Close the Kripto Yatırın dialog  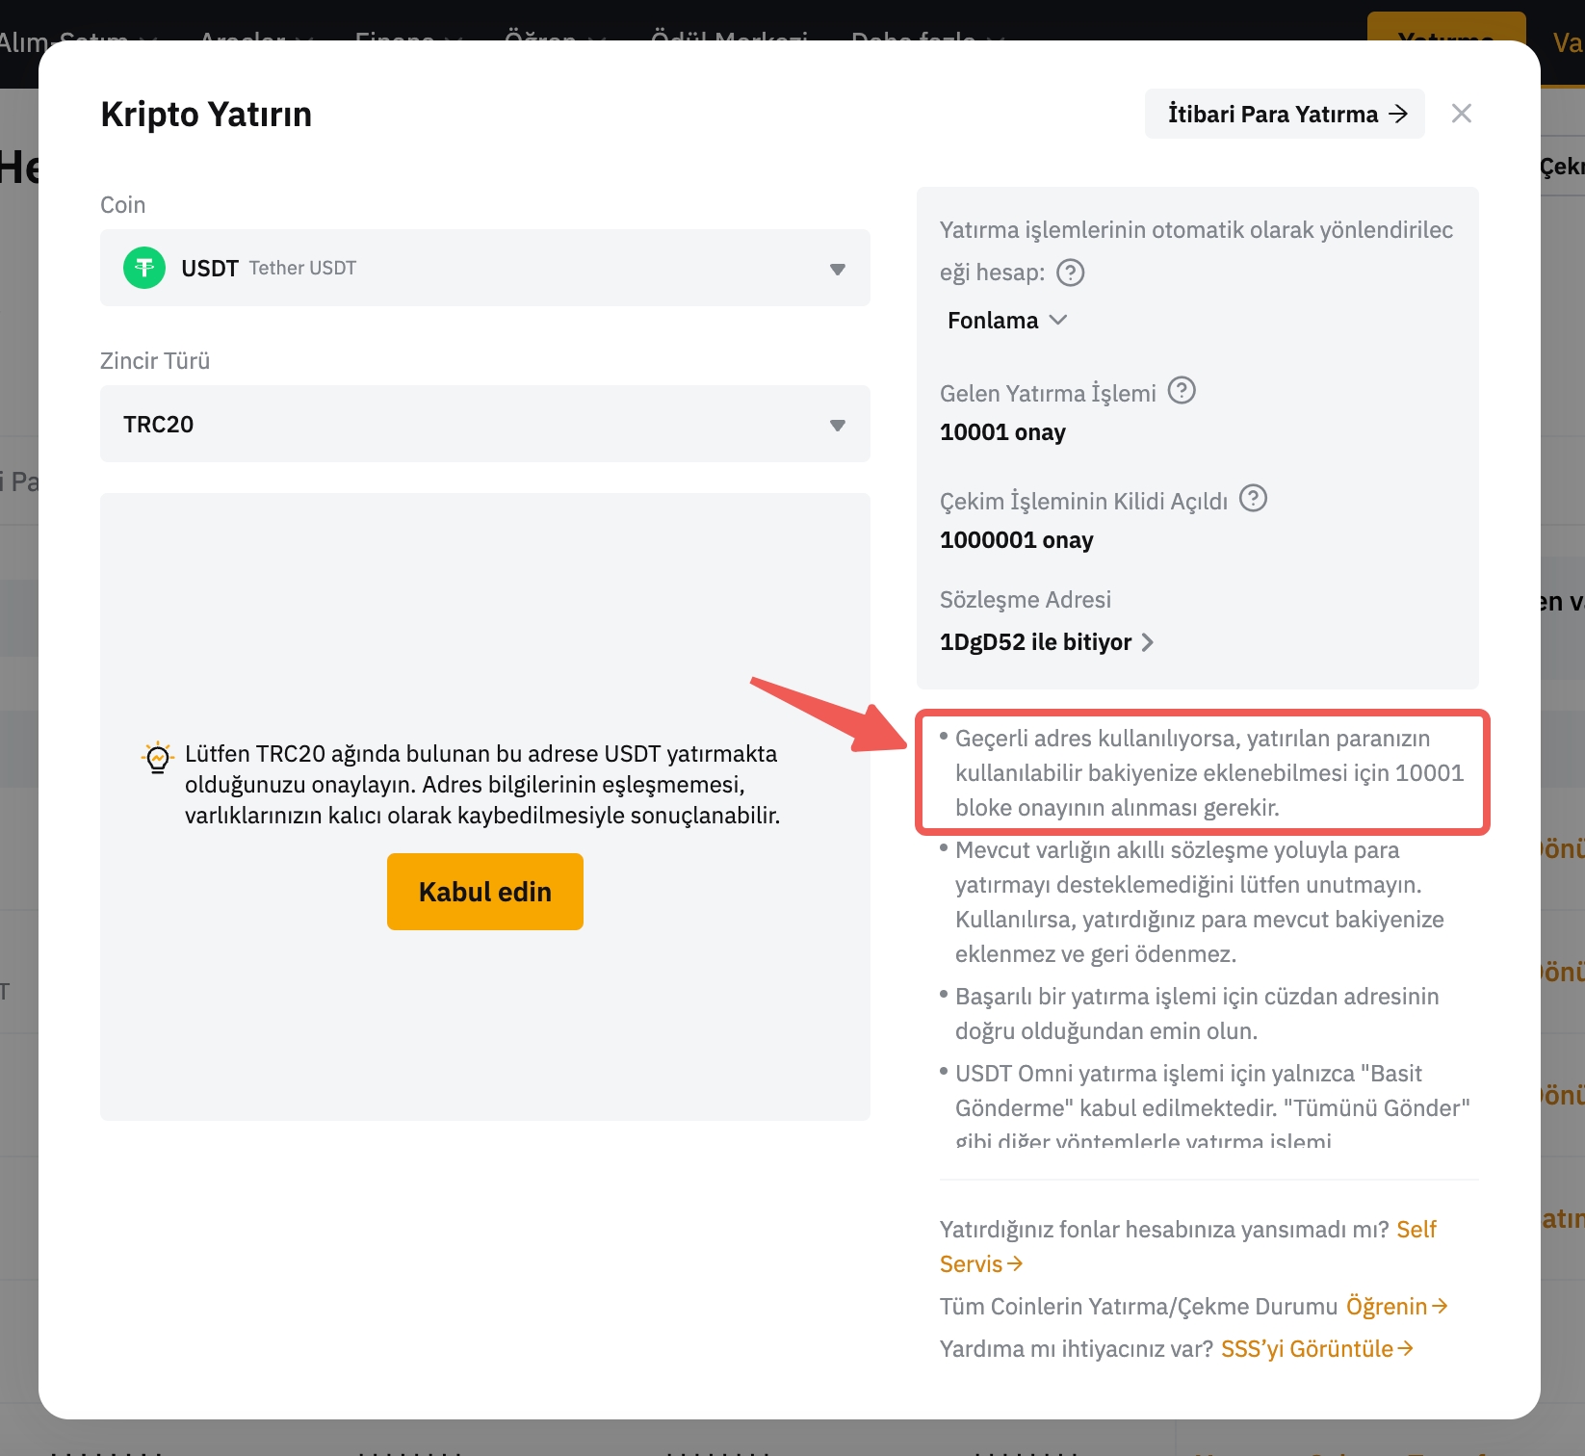pyautogui.click(x=1461, y=114)
